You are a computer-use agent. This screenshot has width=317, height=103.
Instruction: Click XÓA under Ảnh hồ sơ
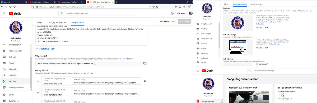[267, 28]
